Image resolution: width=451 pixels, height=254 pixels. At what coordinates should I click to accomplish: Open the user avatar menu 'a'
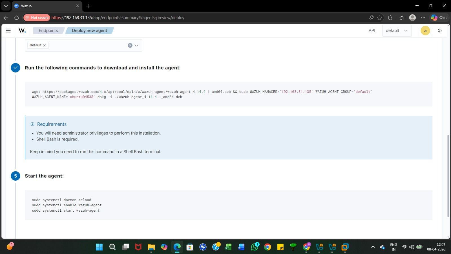pos(425,30)
